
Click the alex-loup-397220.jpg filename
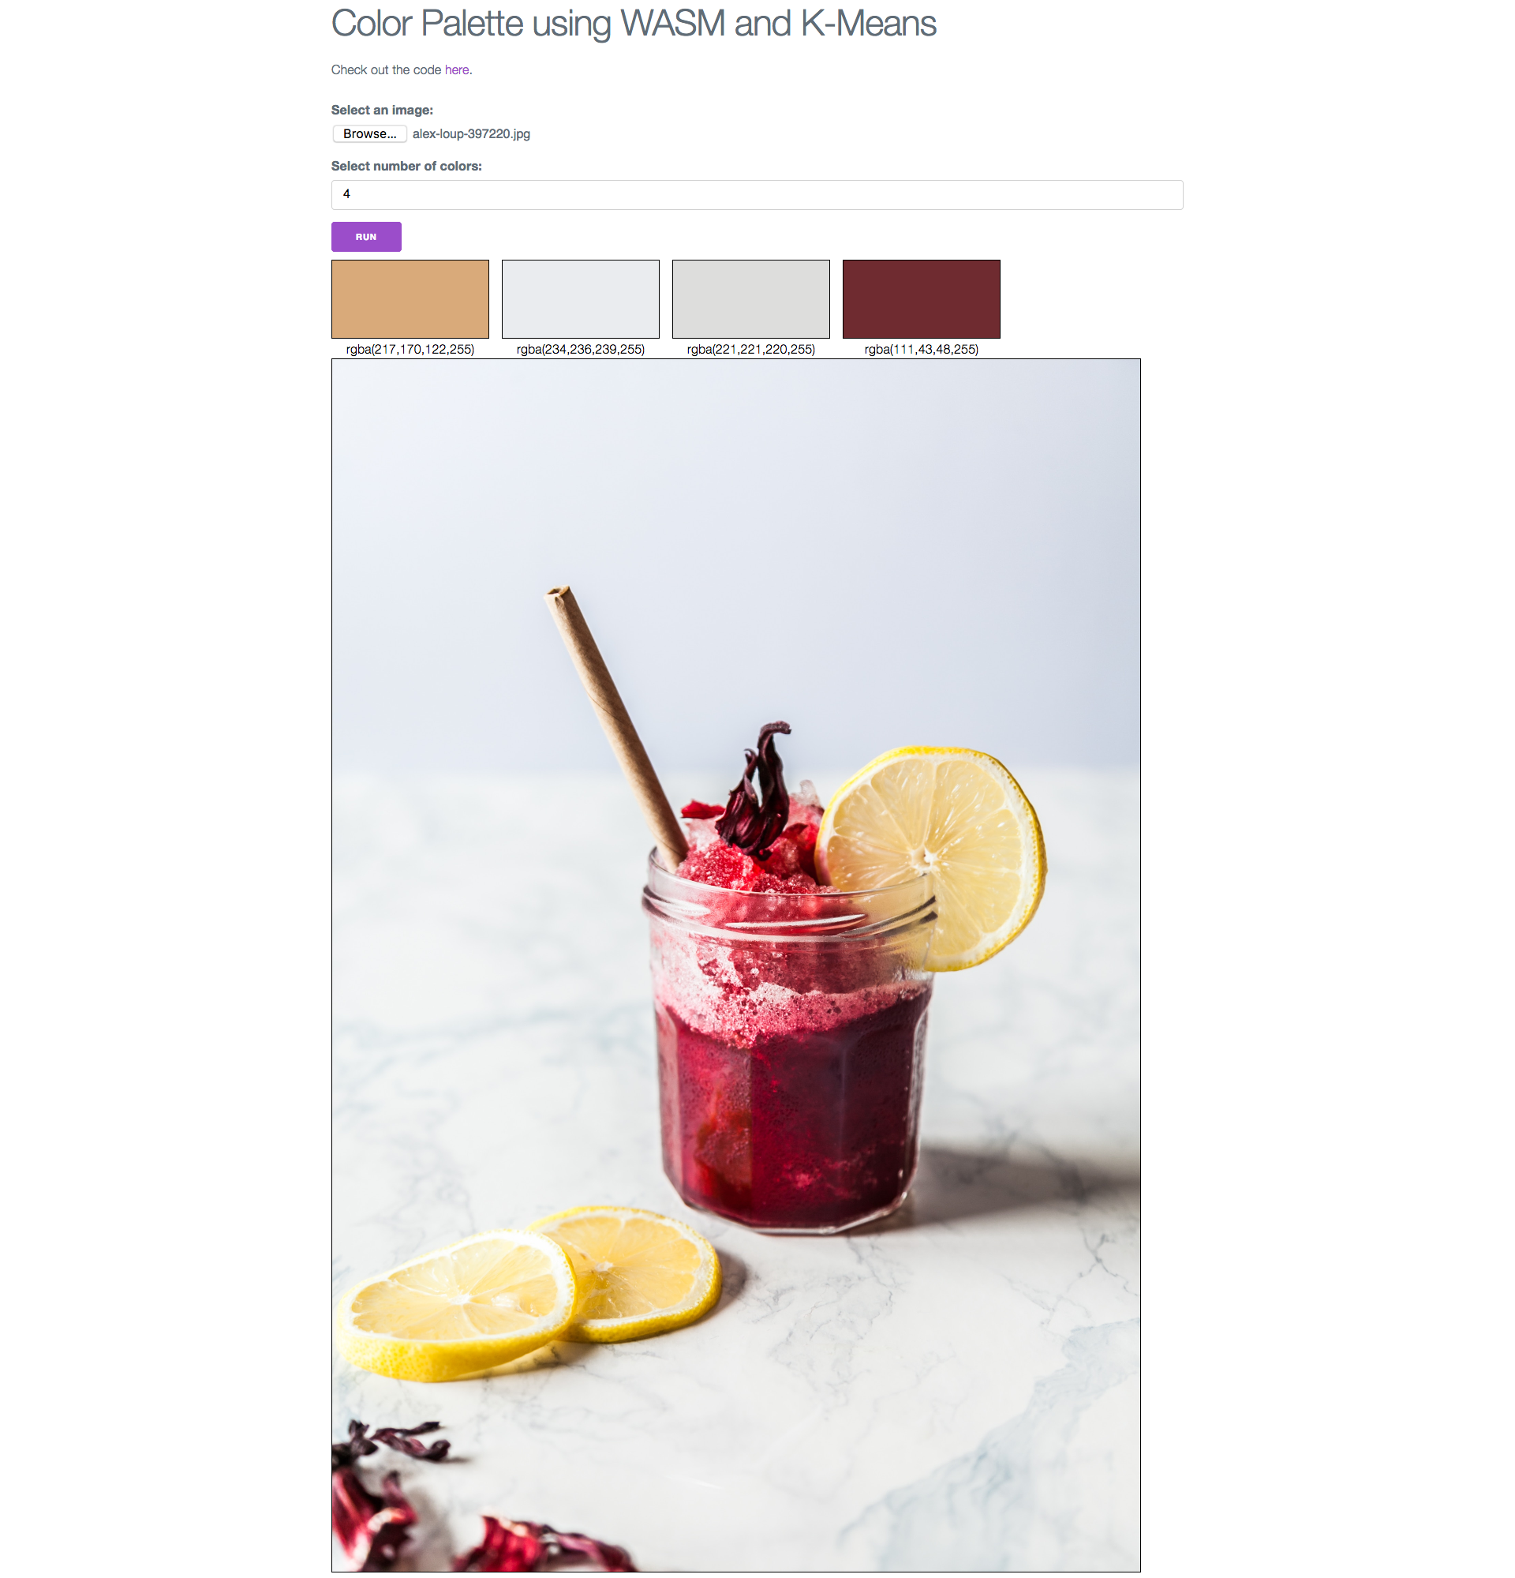(x=472, y=133)
